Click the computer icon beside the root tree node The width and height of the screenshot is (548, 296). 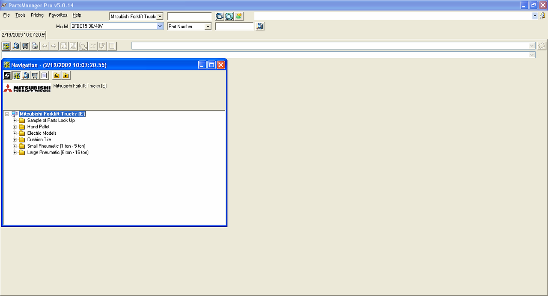click(x=15, y=114)
